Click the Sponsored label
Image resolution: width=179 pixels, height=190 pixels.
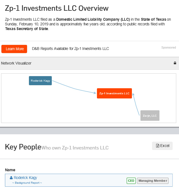click(x=169, y=47)
